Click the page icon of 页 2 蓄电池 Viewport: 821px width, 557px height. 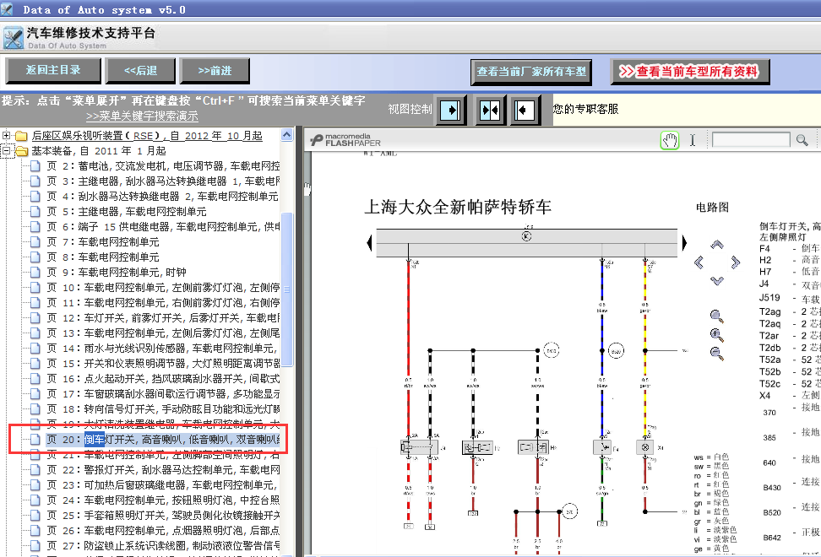coord(35,166)
